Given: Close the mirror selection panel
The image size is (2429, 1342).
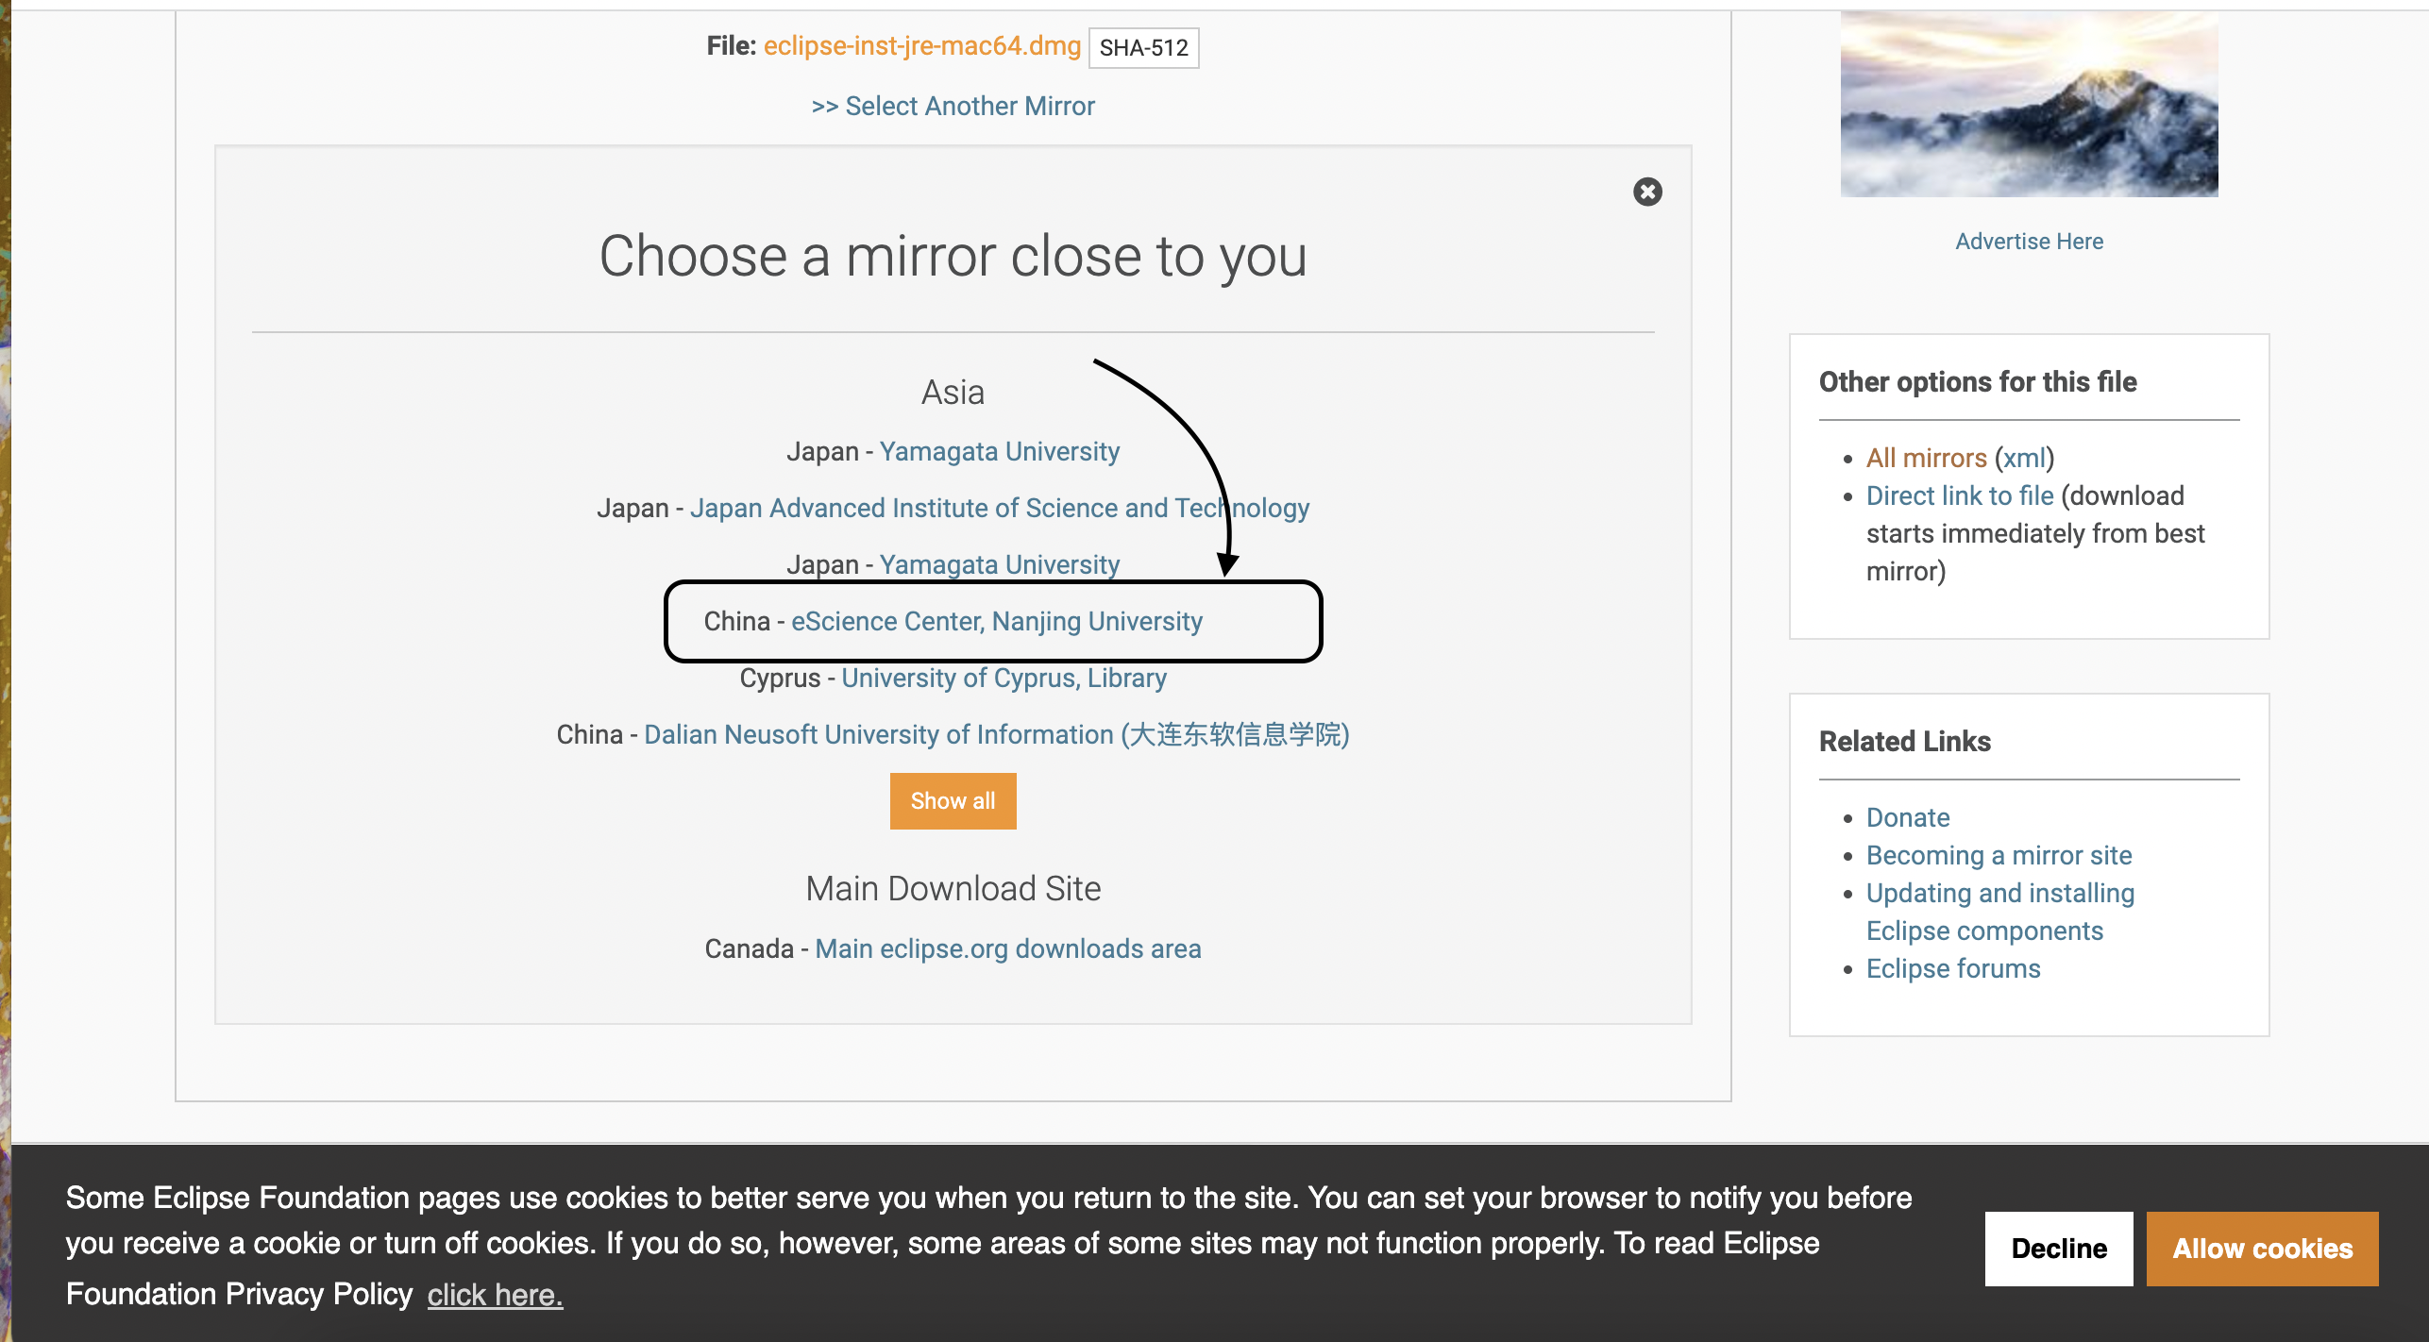Looking at the screenshot, I should (x=1647, y=192).
